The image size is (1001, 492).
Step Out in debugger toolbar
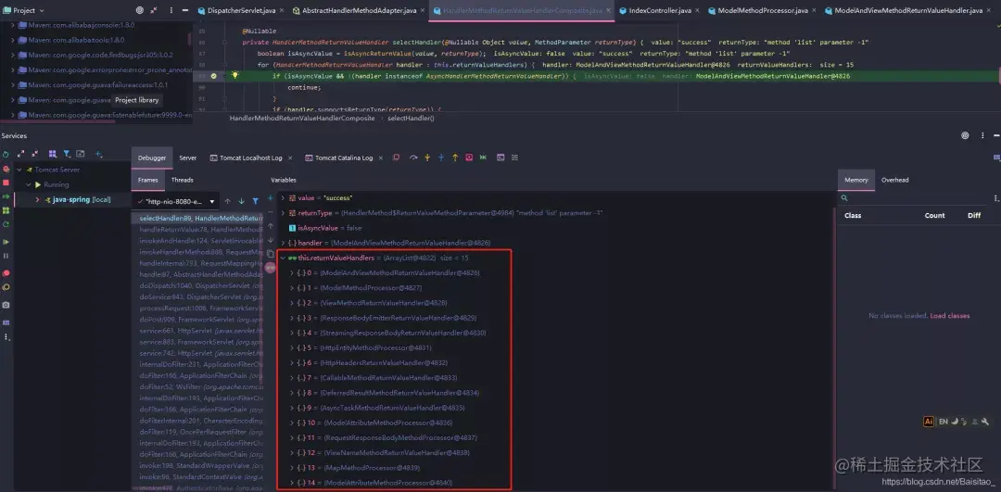click(x=455, y=158)
